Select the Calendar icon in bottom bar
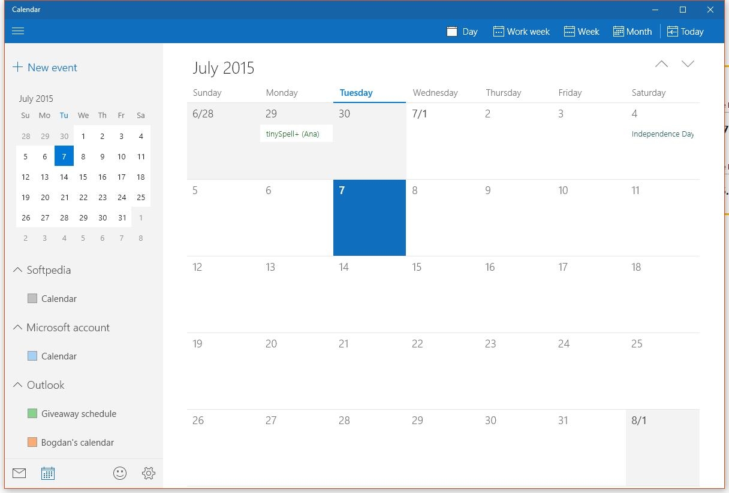Image resolution: width=729 pixels, height=493 pixels. pos(47,473)
